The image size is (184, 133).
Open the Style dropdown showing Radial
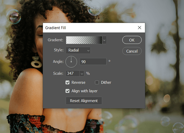[x=78, y=50]
